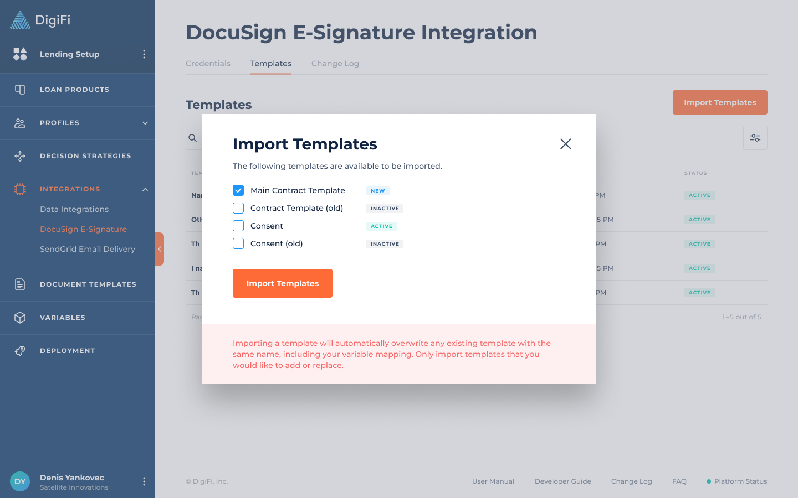Image resolution: width=798 pixels, height=498 pixels.
Task: Click Import Templates button on page header
Action: [720, 102]
